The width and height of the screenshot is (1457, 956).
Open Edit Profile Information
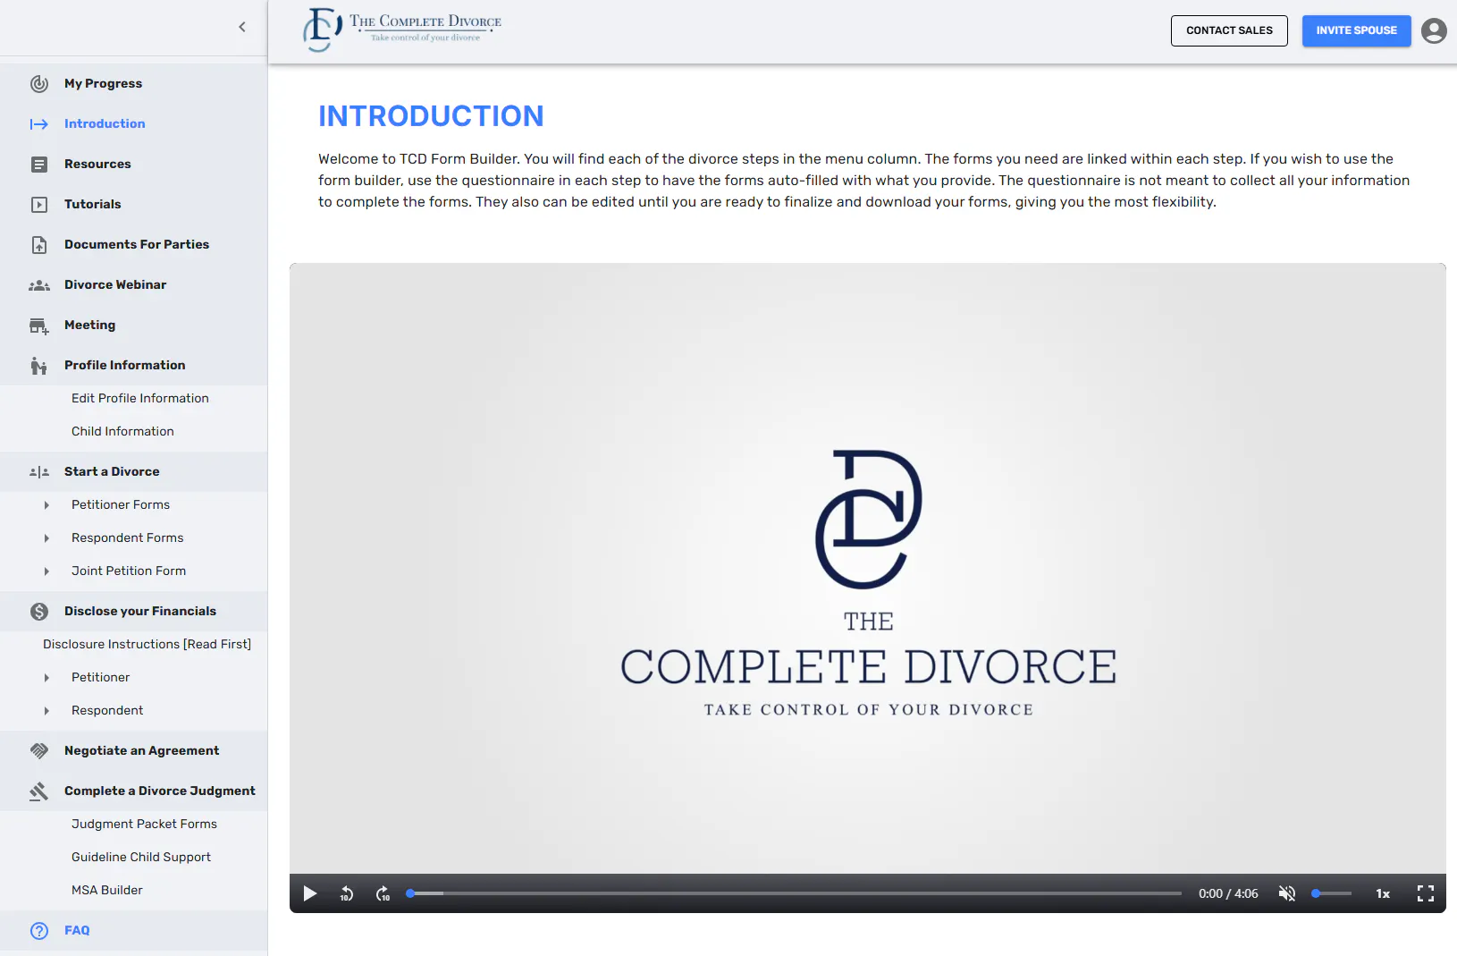[x=140, y=399]
